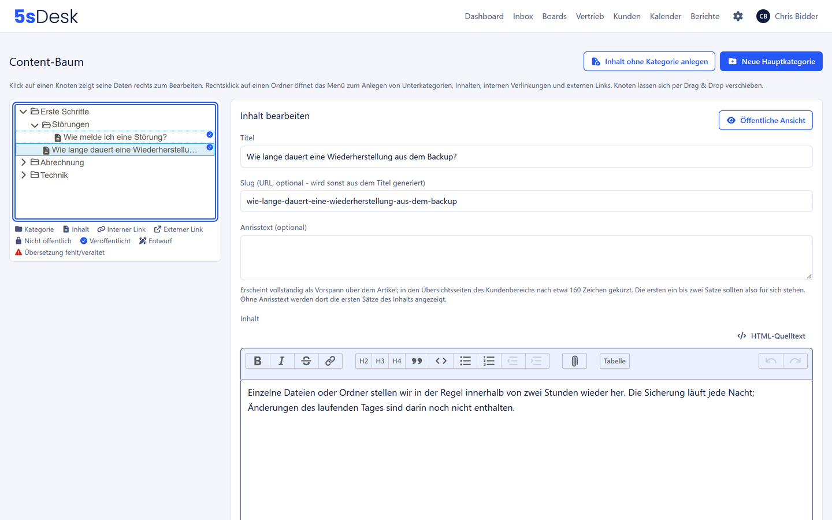Insert code block with angle brackets icon

(441, 361)
